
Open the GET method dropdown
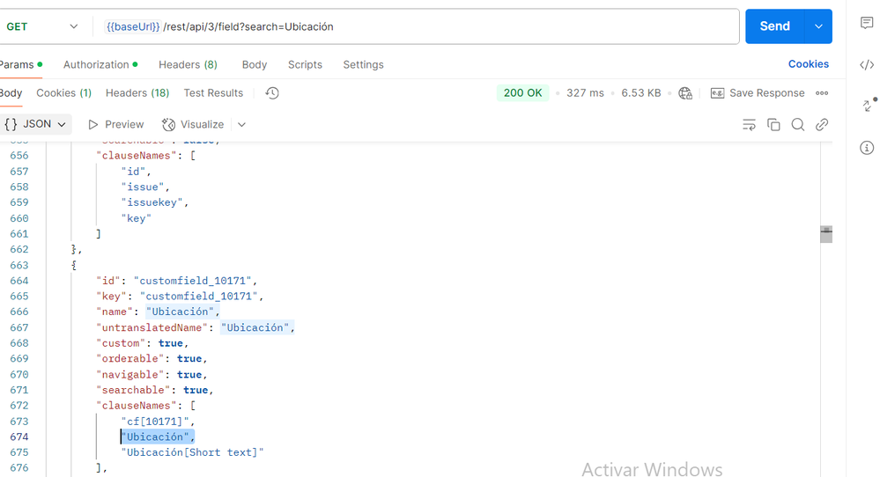coord(41,26)
